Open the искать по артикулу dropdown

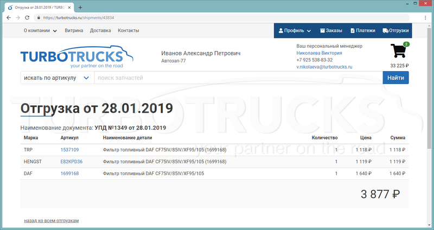coord(58,78)
